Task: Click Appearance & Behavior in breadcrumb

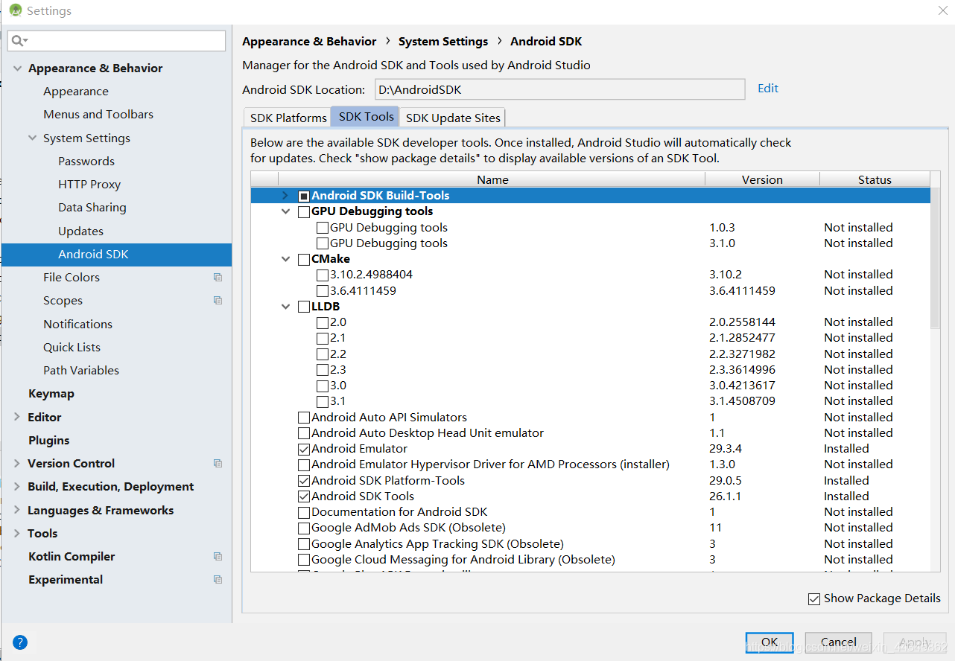Action: click(x=309, y=42)
